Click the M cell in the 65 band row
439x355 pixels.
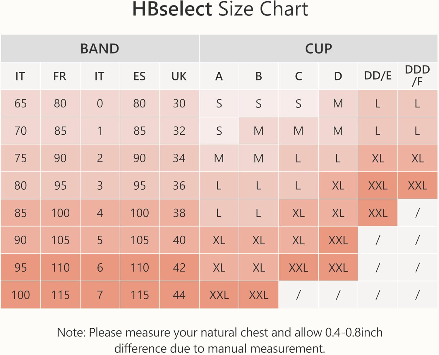tap(338, 104)
